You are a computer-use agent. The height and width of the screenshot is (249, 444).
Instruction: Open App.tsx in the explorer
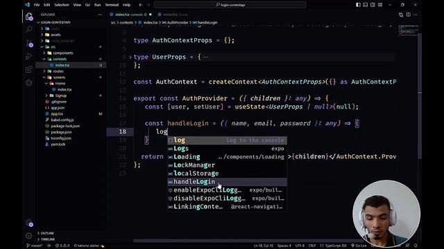pos(57,113)
